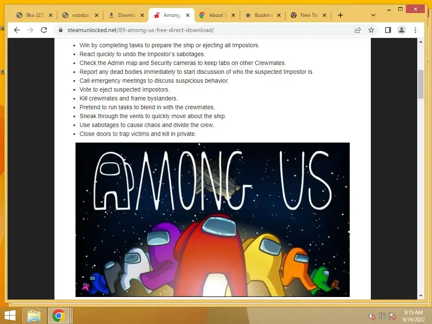432x324 pixels.
Task: Close the voodoo tab
Action: click(x=97, y=15)
